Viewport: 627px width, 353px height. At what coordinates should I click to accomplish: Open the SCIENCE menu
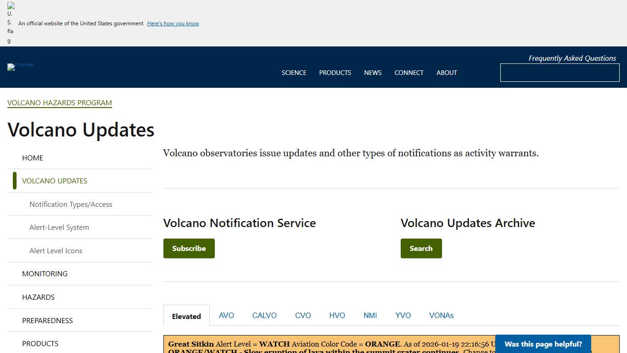(294, 73)
